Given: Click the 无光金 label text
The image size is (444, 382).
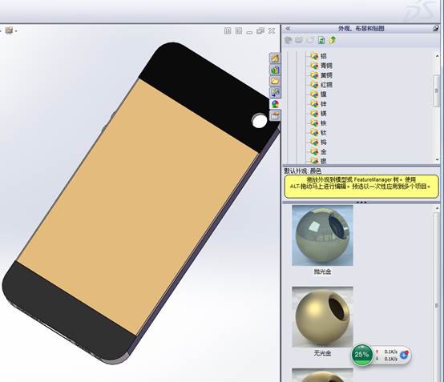Looking at the screenshot, I should point(322,353).
